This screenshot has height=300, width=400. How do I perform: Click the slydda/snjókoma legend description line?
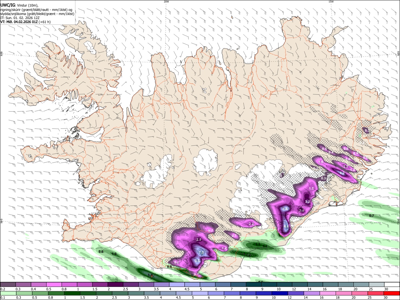37,14
